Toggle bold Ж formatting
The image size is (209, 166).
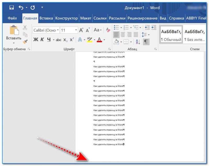click(x=36, y=39)
